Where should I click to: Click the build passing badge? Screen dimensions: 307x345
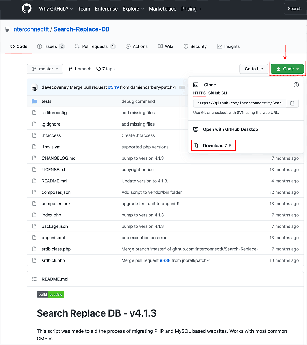[51, 295]
